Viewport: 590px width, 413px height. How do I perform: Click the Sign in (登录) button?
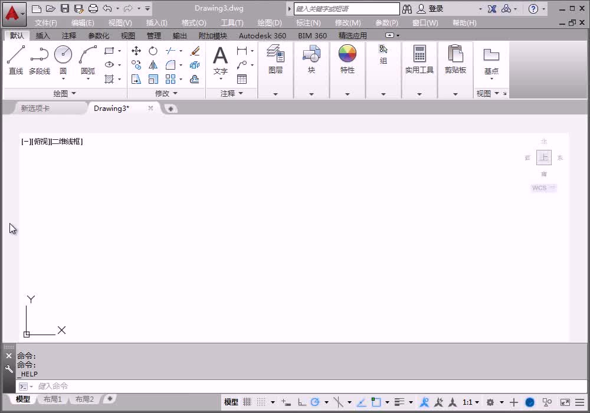(x=431, y=9)
